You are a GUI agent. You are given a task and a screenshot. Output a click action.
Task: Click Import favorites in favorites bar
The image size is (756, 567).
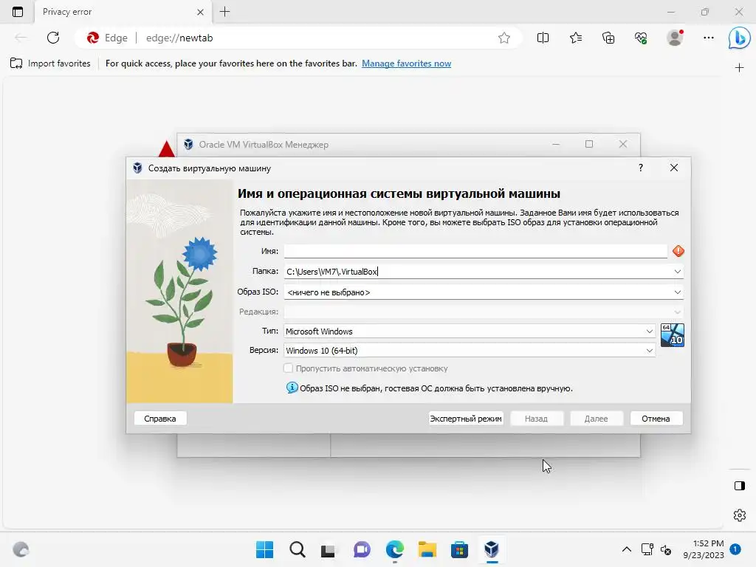pyautogui.click(x=51, y=63)
